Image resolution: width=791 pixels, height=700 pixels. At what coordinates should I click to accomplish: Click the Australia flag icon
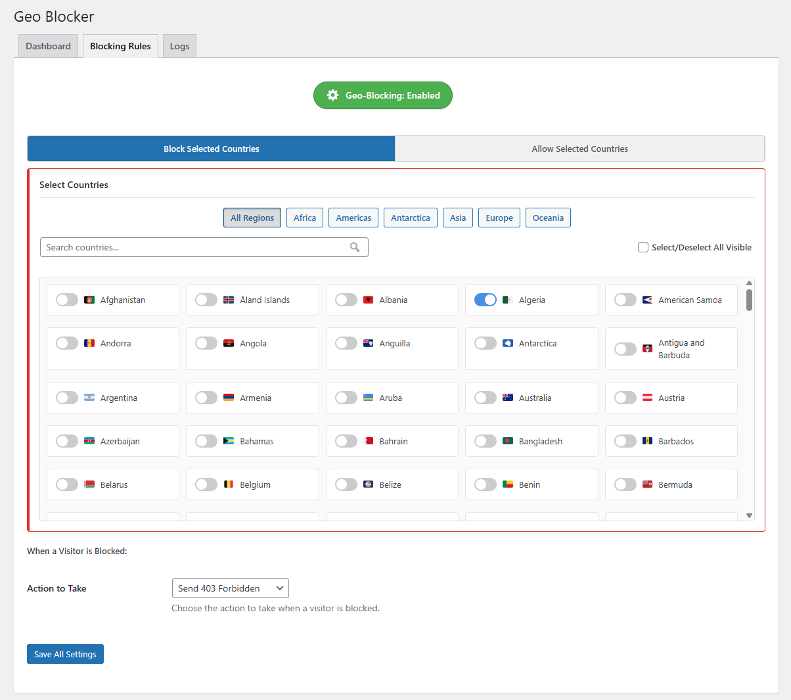pyautogui.click(x=508, y=398)
